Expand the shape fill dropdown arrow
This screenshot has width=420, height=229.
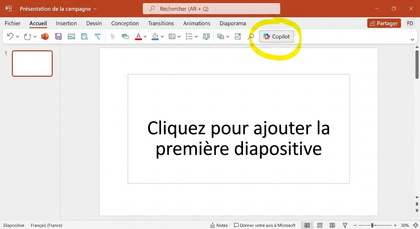coord(162,37)
